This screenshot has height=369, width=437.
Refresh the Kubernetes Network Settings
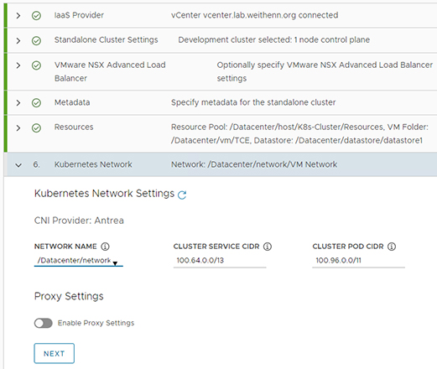point(182,195)
